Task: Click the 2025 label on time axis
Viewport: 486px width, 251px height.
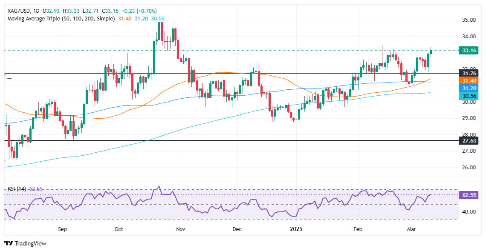Action: click(296, 229)
